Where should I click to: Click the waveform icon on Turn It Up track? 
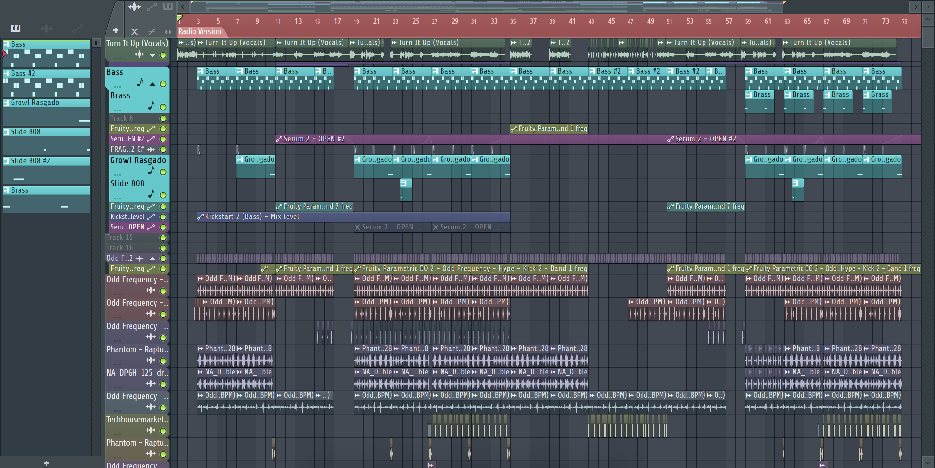click(140, 55)
